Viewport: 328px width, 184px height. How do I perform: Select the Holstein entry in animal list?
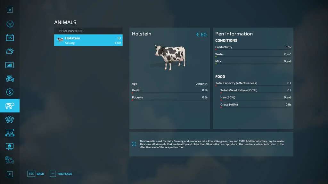pyautogui.click(x=88, y=40)
